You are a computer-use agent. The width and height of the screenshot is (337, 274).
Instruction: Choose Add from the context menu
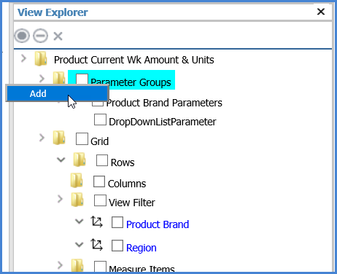click(x=57, y=93)
